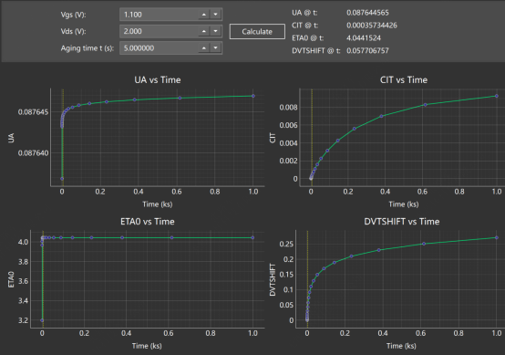Viewport: 505px width, 355px height.
Task: Click the UA vs Time chart title
Action: point(158,80)
